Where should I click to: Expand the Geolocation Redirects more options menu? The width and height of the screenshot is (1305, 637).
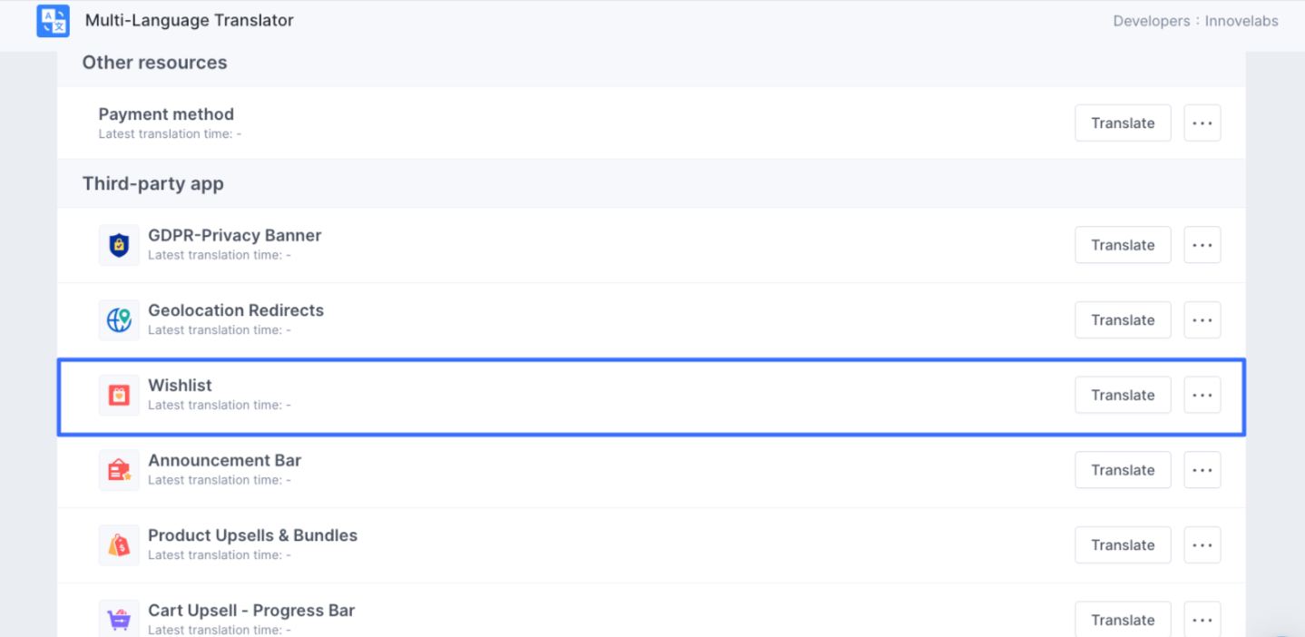1202,319
